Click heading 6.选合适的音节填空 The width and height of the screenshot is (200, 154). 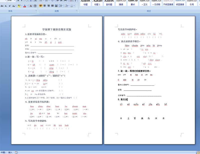click(129, 41)
